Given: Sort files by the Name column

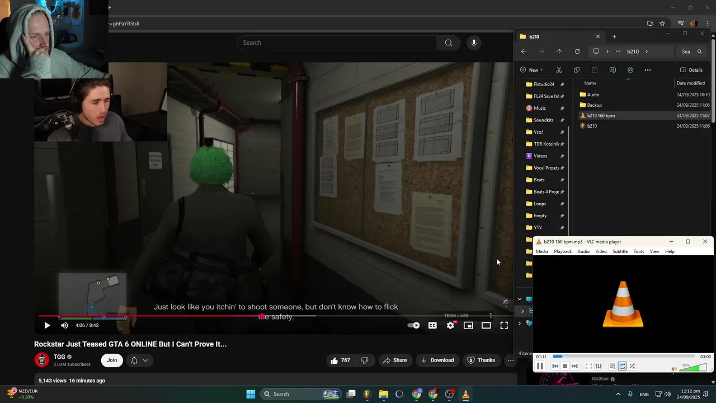Looking at the screenshot, I should [x=590, y=83].
